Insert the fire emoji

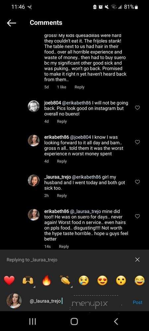point(46,281)
